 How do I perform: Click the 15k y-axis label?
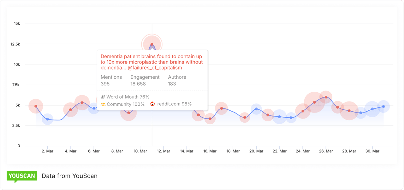[17, 23]
